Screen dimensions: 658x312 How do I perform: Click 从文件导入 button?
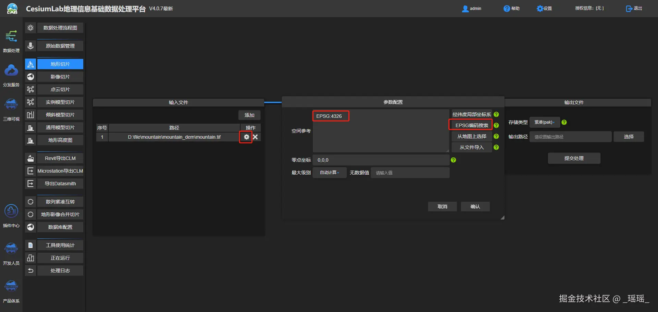(472, 147)
